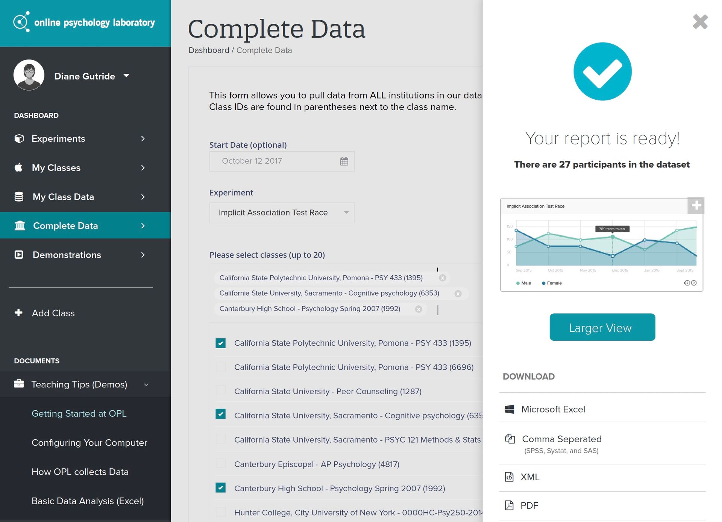Check California State University Peer Counseling
This screenshot has width=722, height=522.
221,391
